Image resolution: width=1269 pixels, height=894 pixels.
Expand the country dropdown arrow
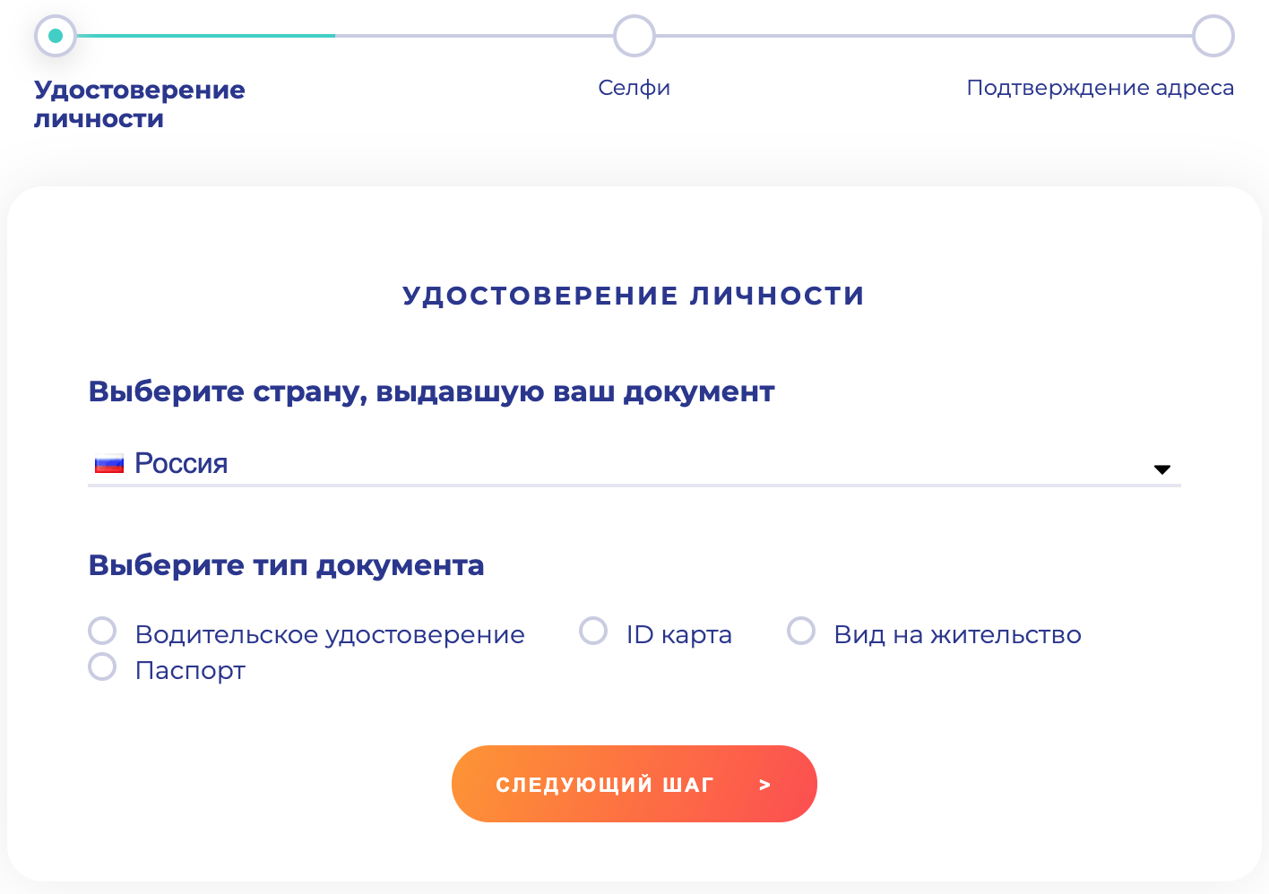pos(1161,469)
